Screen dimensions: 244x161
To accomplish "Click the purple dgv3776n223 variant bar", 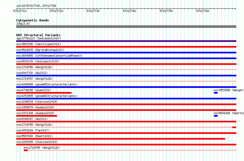I will click(126, 41).
